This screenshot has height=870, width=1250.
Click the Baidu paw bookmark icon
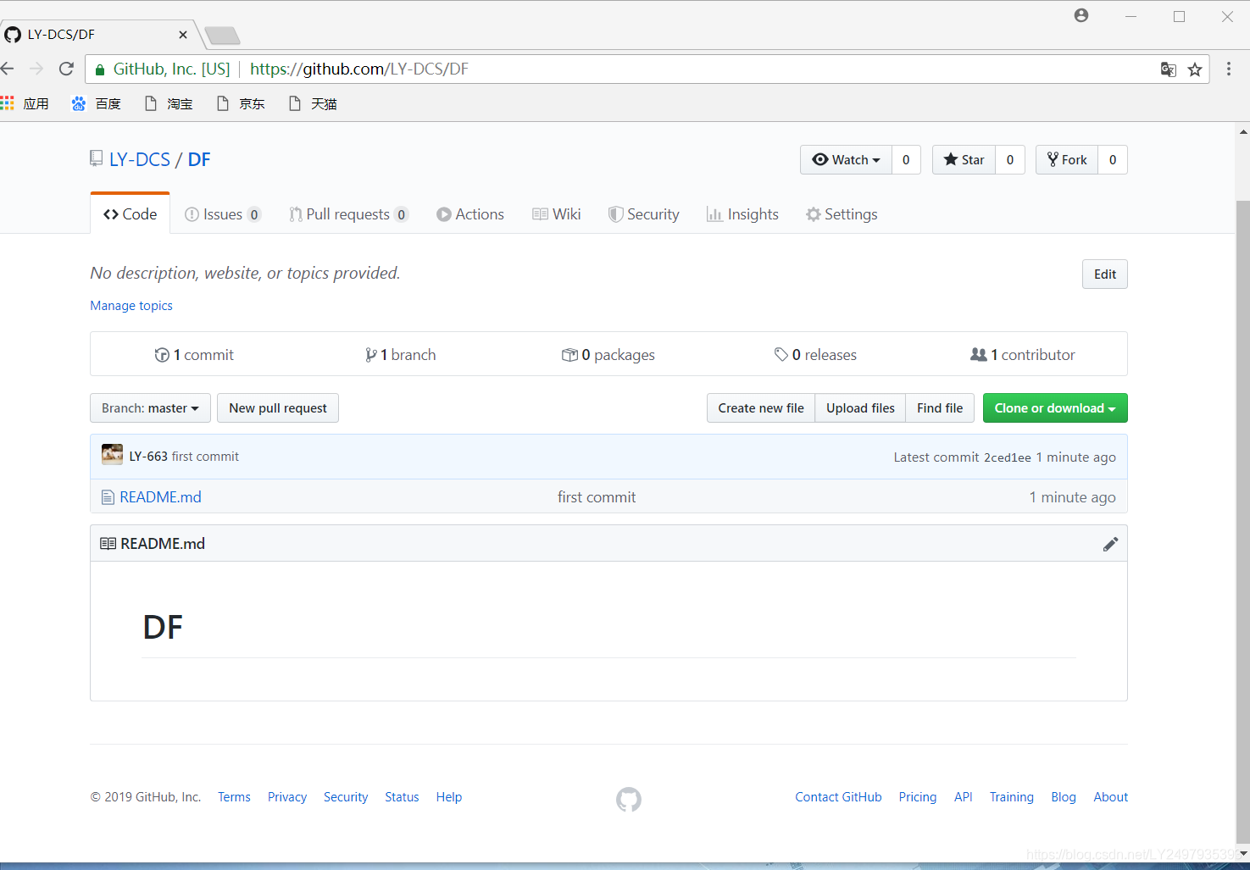(79, 103)
